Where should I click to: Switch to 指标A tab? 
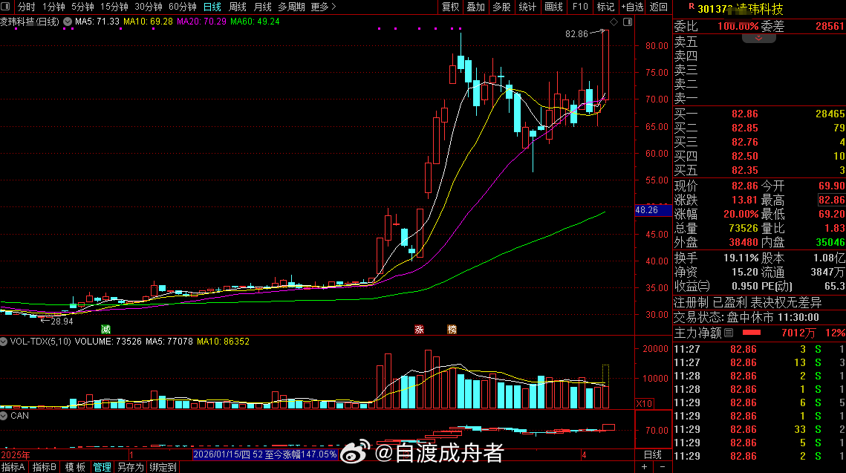[13, 467]
